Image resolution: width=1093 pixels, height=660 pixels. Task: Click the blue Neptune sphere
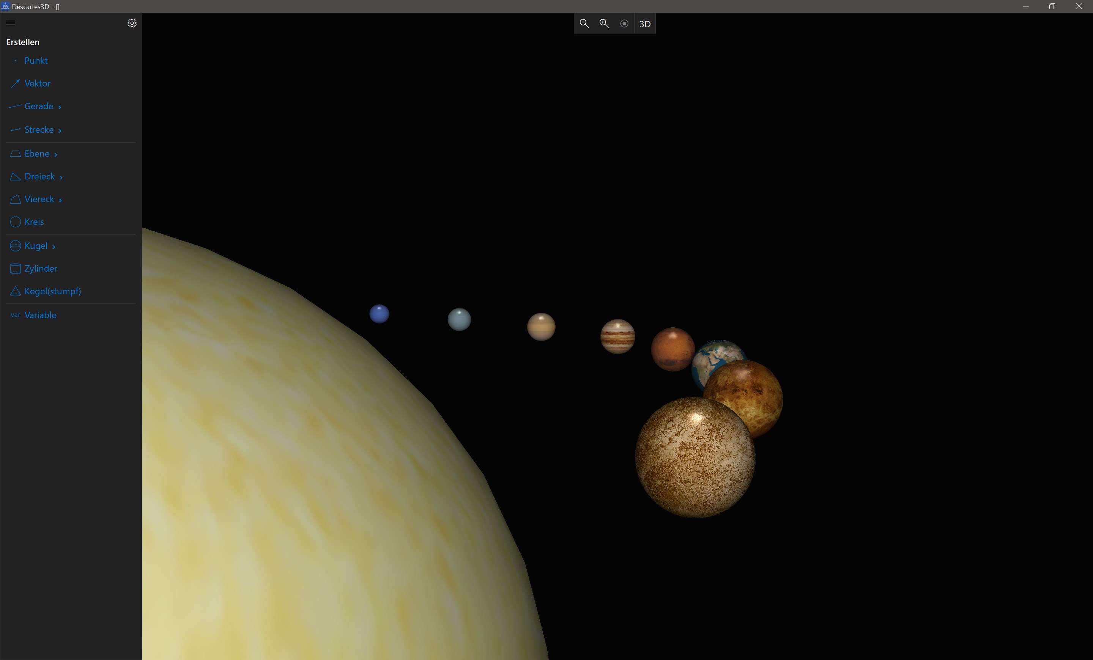(x=379, y=314)
